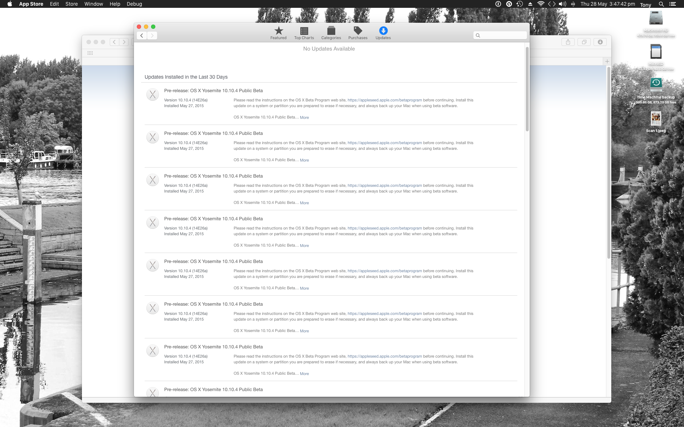Click the angle brackets menu bar icon

click(552, 4)
